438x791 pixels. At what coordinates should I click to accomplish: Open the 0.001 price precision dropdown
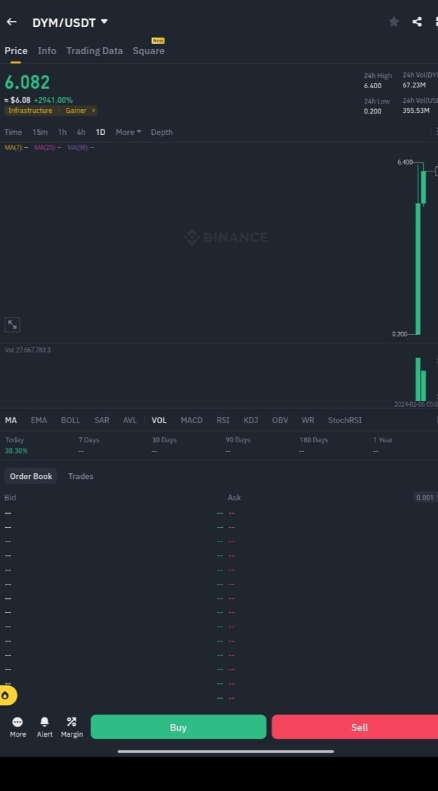pyautogui.click(x=426, y=498)
